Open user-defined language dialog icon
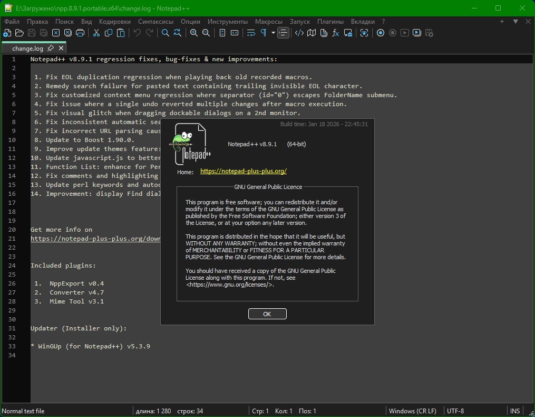Screen dimensions: 535x417 pyautogui.click(x=299, y=33)
